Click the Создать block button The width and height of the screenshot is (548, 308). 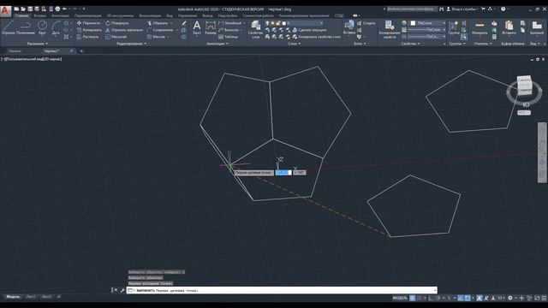point(366,23)
